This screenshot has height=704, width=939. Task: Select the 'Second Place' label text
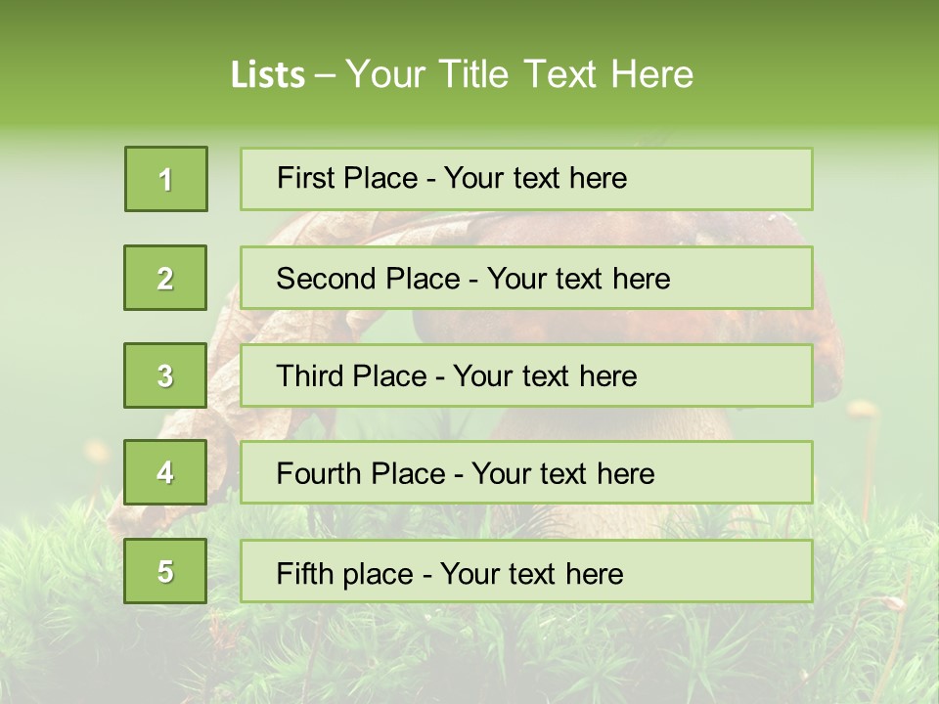(368, 279)
